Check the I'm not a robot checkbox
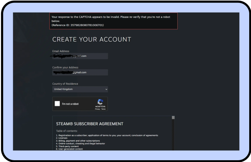 point(57,103)
